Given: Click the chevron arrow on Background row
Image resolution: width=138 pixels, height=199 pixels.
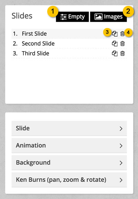Looking at the screenshot, I should 121,163.
